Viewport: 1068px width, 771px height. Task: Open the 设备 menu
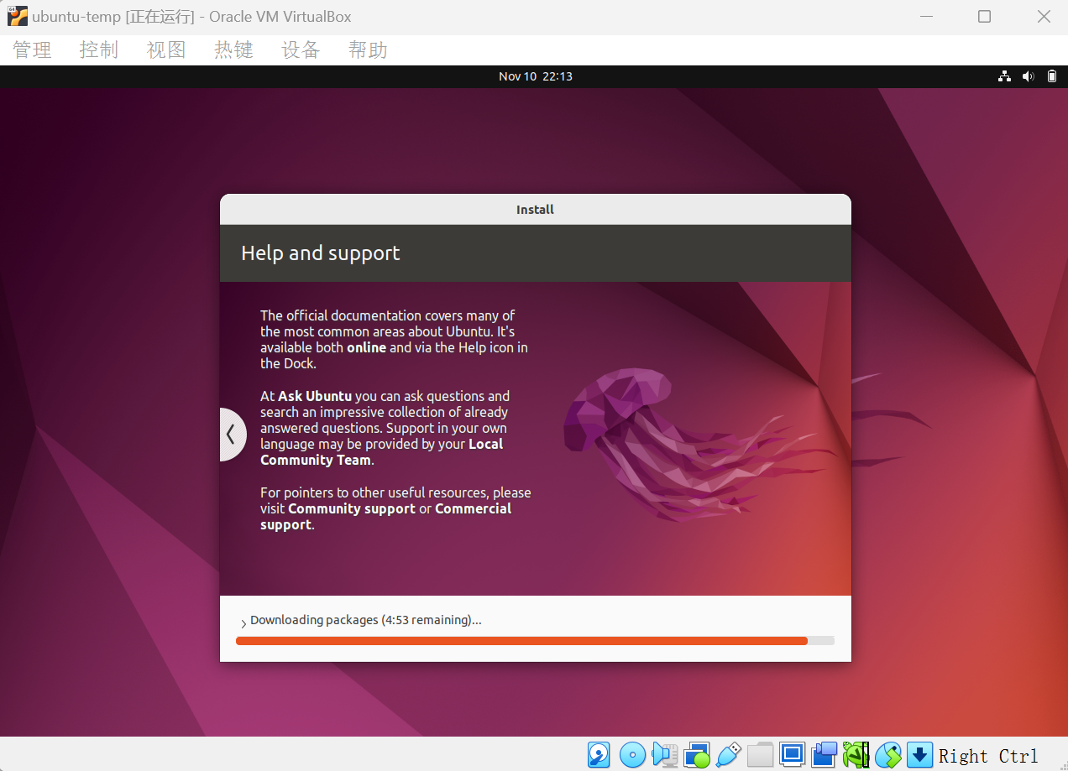301,50
